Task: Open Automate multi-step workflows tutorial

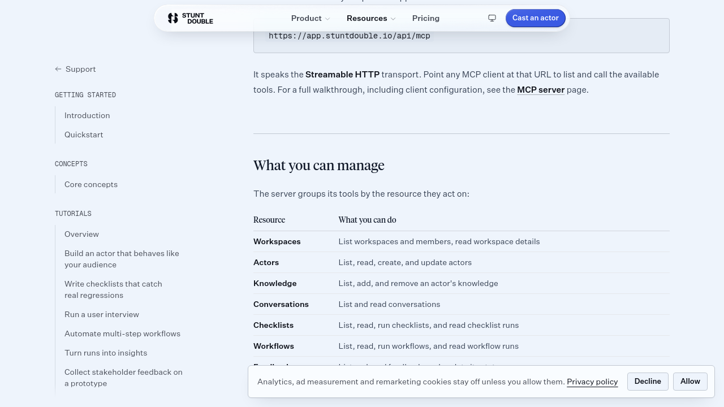Action: pyautogui.click(x=122, y=334)
